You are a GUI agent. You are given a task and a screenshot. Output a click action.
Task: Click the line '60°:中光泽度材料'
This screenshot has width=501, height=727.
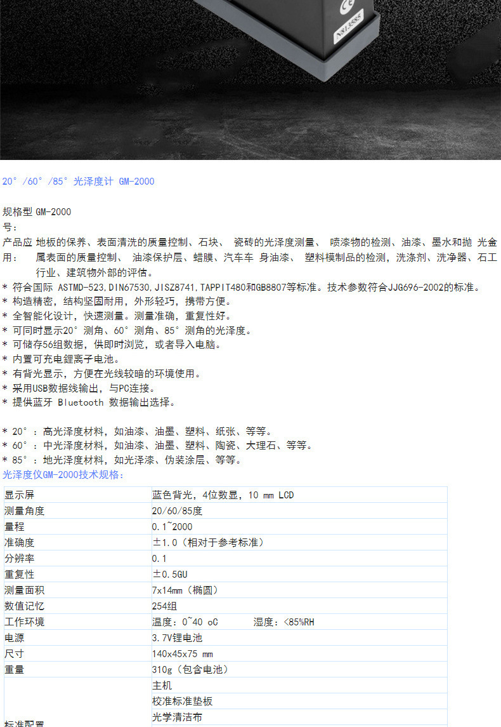(x=157, y=446)
